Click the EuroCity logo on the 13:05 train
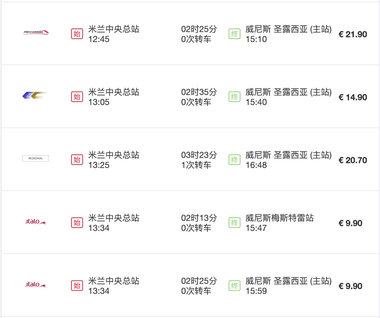 click(35, 96)
